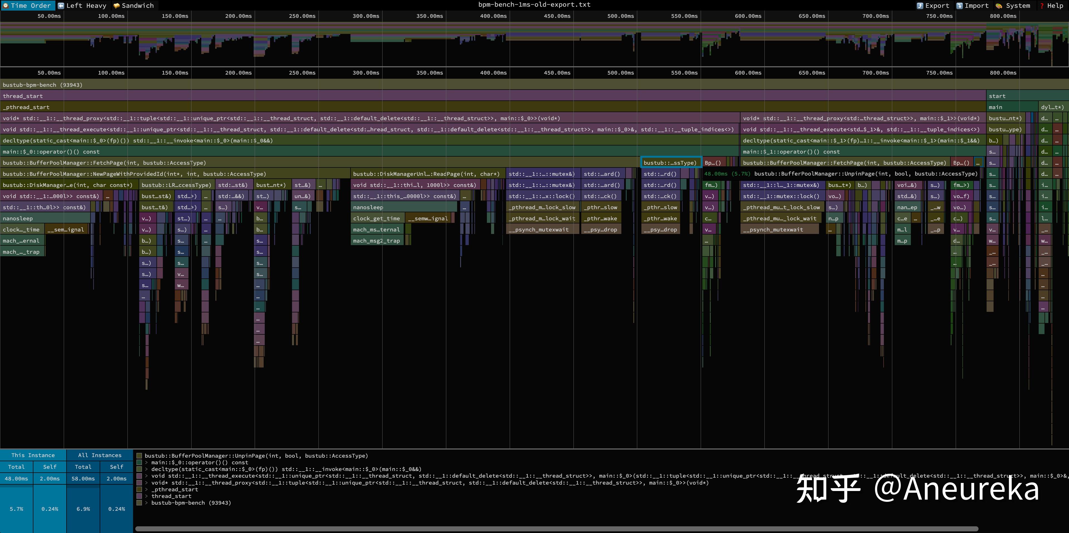Select the __psy...drop frame under highlighted column

pos(660,230)
